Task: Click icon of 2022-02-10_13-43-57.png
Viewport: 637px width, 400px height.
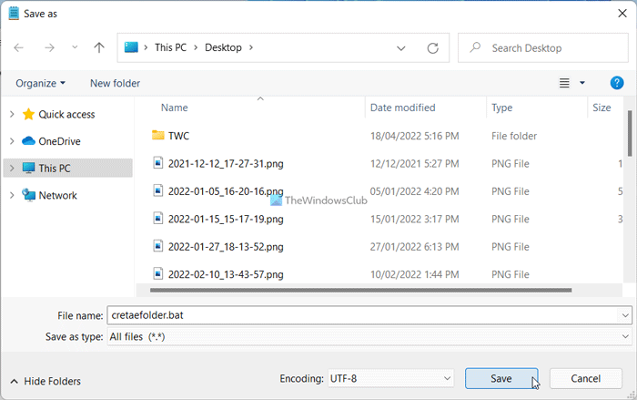Action: (158, 274)
